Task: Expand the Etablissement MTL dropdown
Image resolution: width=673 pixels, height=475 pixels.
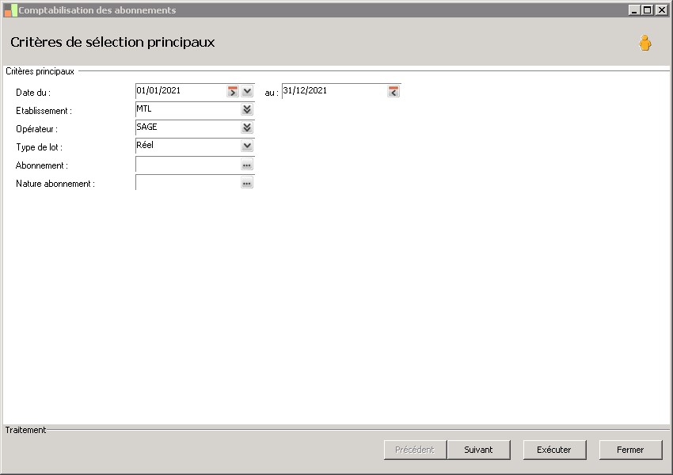Action: pyautogui.click(x=247, y=109)
